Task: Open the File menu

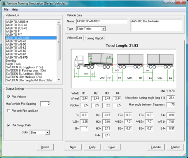Action: click(x=6, y=10)
